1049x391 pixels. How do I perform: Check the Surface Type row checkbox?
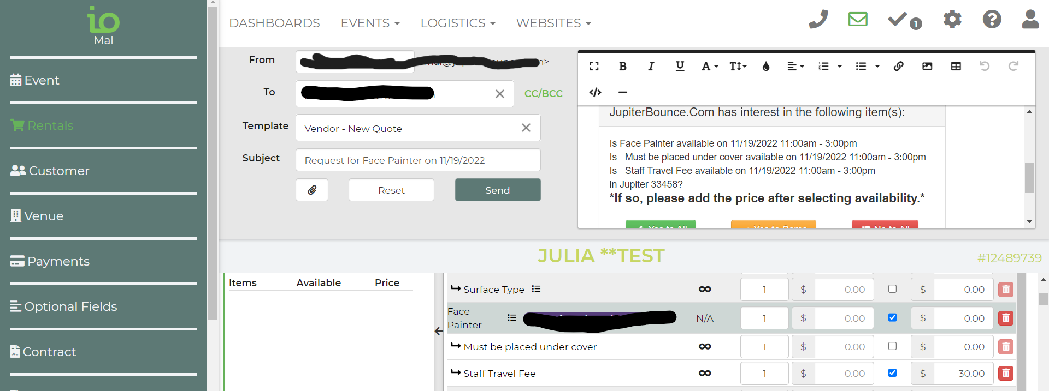pyautogui.click(x=892, y=289)
